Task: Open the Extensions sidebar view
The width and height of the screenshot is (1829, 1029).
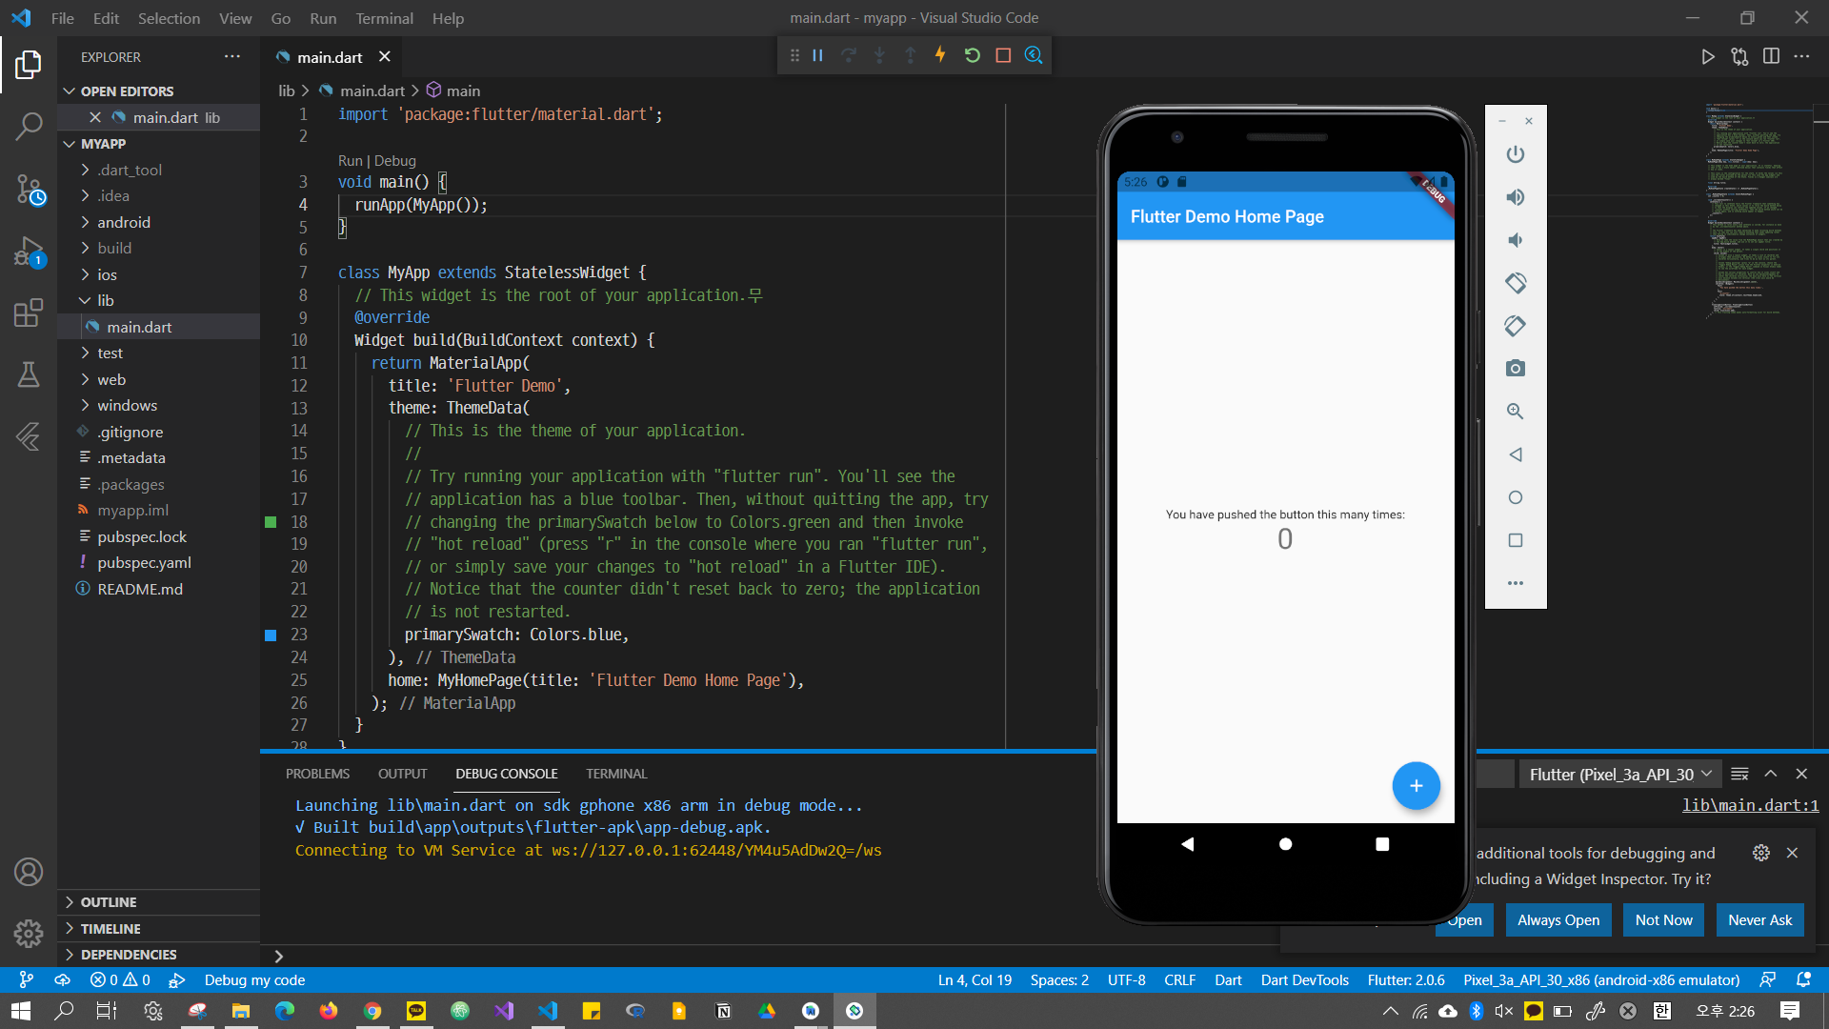Action: (x=29, y=313)
